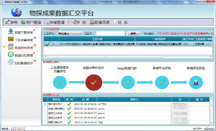Image resolution: width=216 pixels, height=131 pixels.
Task: Open 归档数据同步 sync icon
Action: click(x=11, y=62)
